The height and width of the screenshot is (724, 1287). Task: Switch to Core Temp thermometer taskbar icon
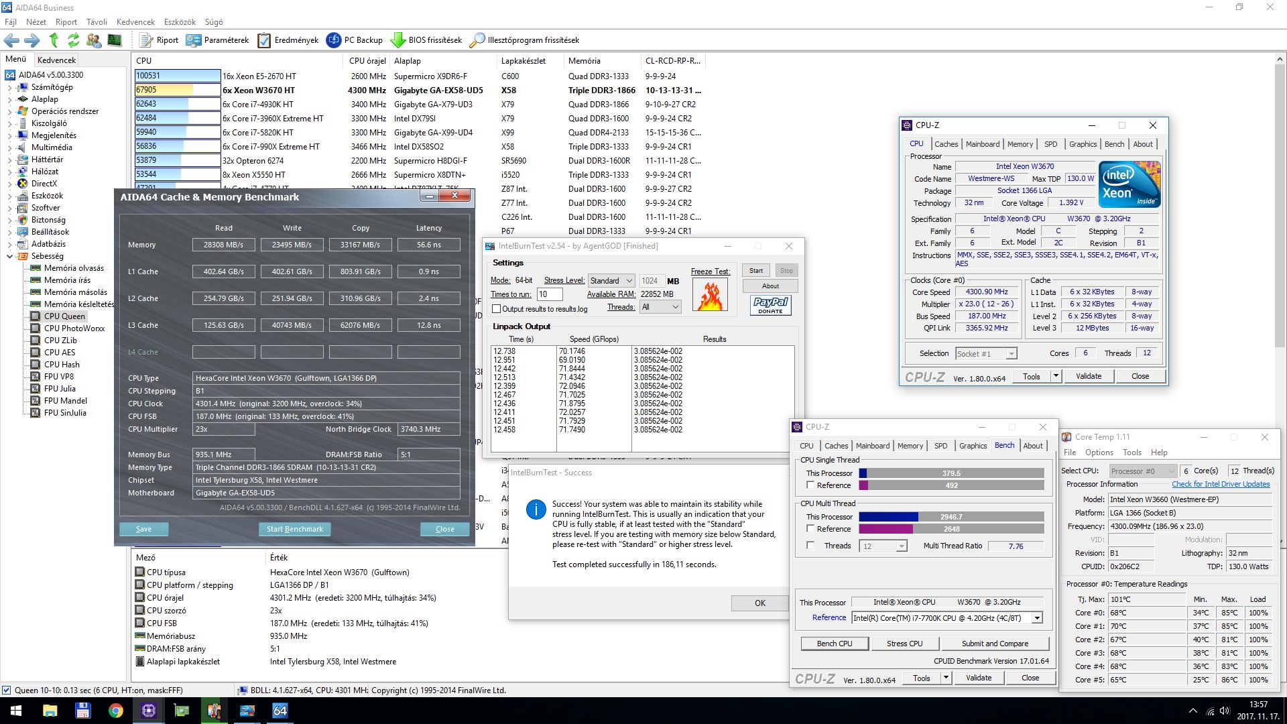point(214,711)
